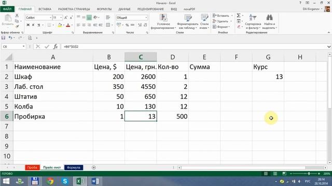Click the fx insert function icon
332x186 pixels.
click(x=56, y=47)
